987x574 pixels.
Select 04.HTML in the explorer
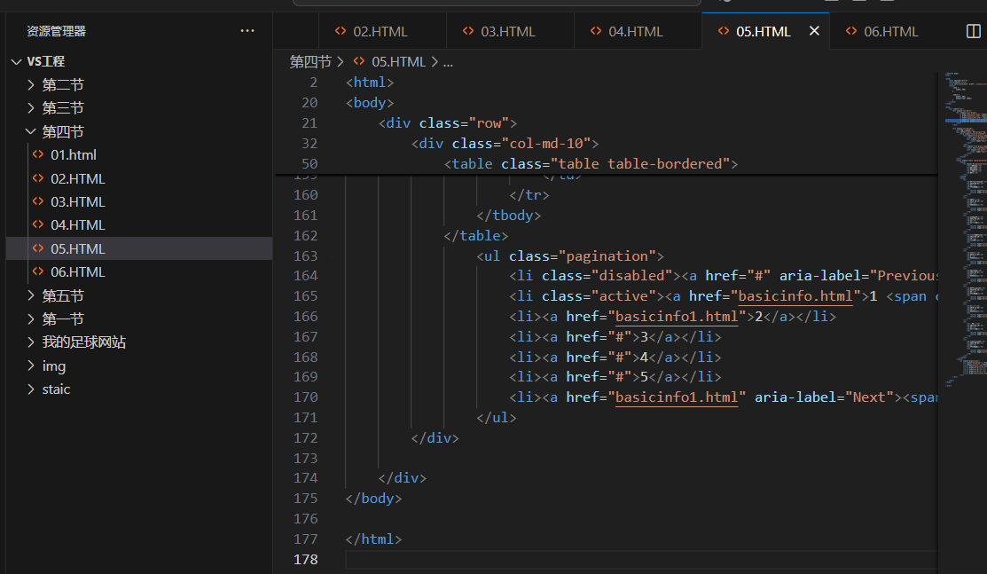click(78, 225)
